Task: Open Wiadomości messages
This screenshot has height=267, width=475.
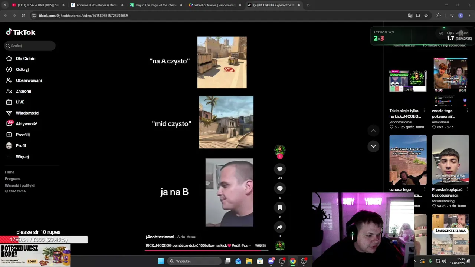Action: click(27, 113)
